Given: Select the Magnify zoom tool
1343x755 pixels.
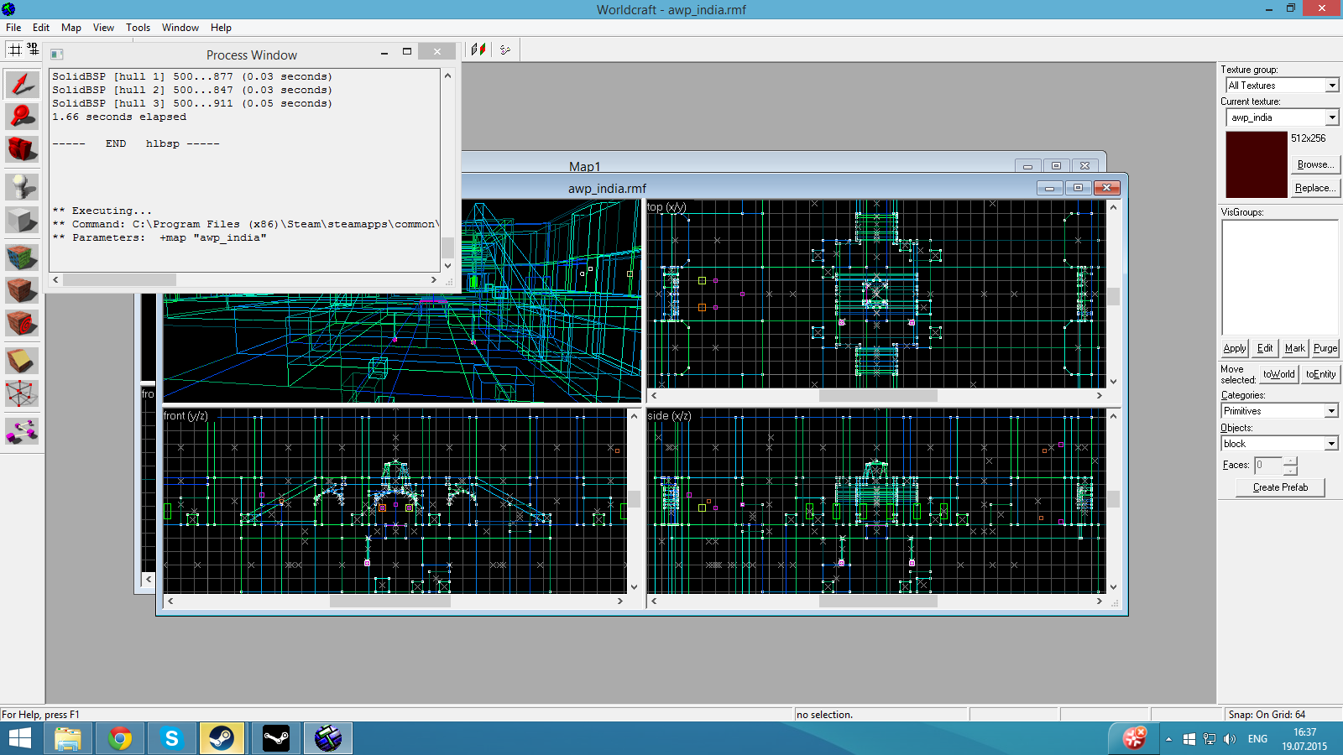Looking at the screenshot, I should coord(22,116).
